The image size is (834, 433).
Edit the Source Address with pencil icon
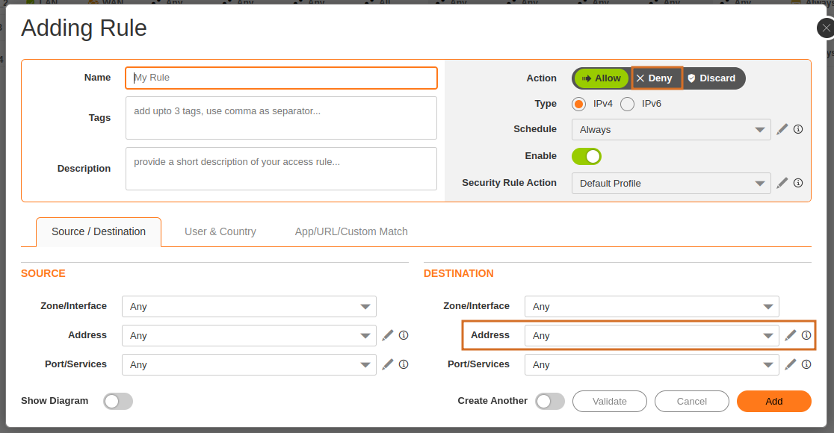(387, 335)
